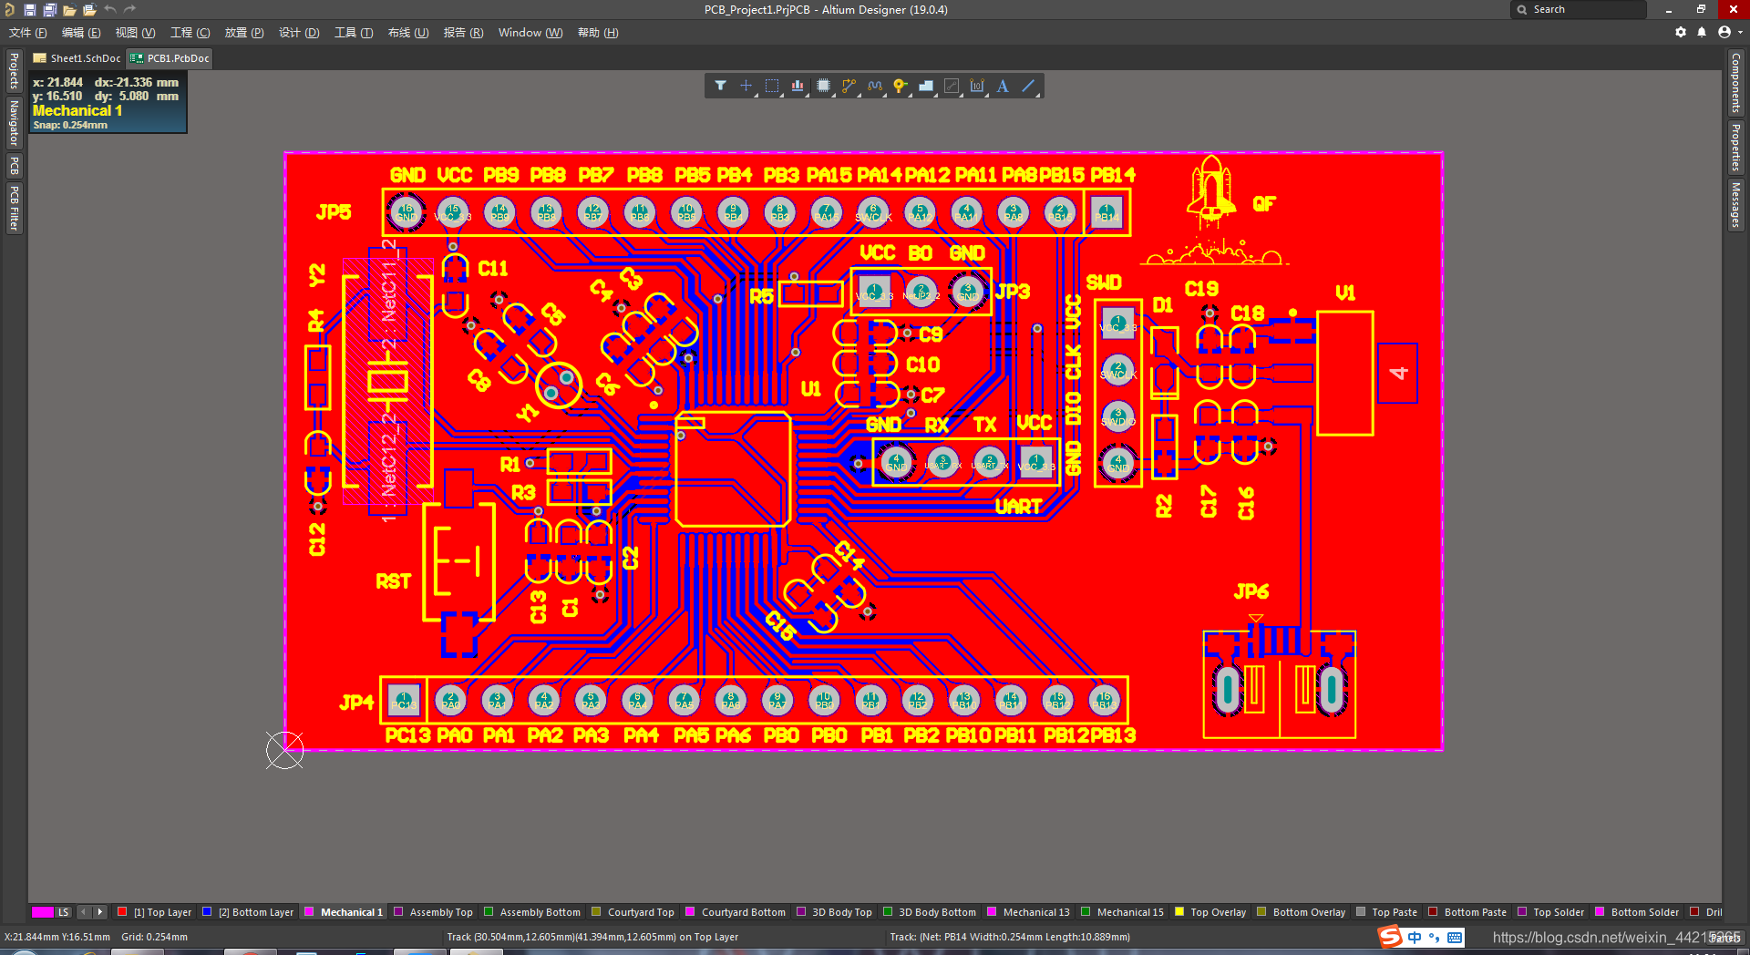The width and height of the screenshot is (1750, 955).
Task: Open the align objects tool
Action: [798, 86]
